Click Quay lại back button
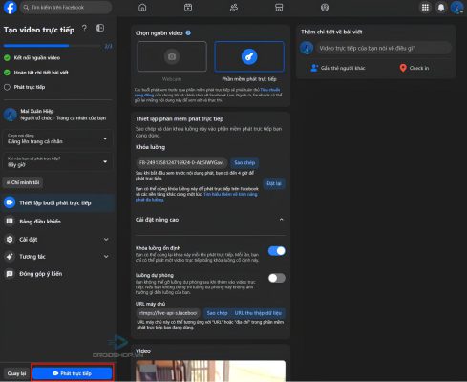This screenshot has width=467, height=382. tap(16, 373)
